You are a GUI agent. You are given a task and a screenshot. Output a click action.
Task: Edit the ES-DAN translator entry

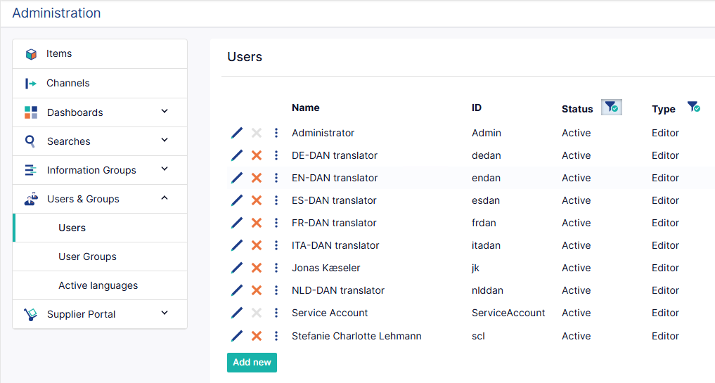pos(237,200)
